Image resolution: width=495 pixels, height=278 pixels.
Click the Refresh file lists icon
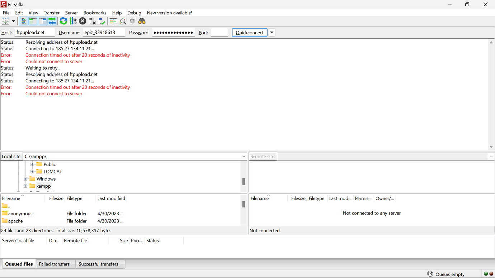coord(63,21)
